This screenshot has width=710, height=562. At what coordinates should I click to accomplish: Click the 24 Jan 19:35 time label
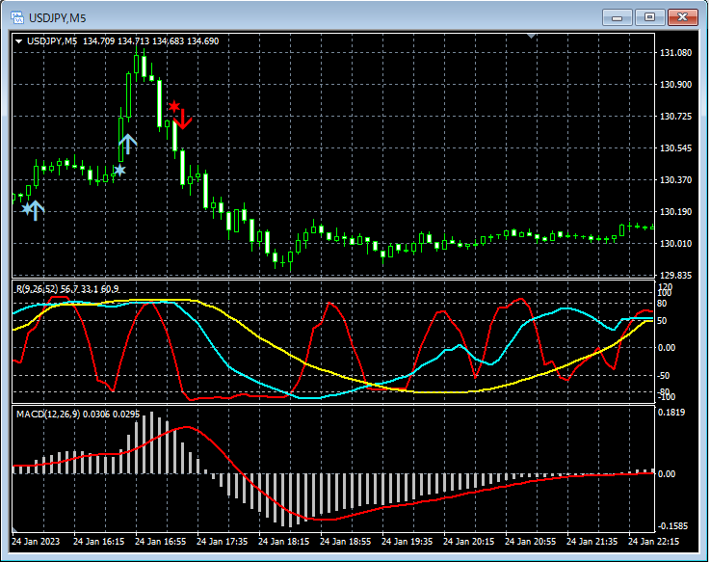(407, 542)
